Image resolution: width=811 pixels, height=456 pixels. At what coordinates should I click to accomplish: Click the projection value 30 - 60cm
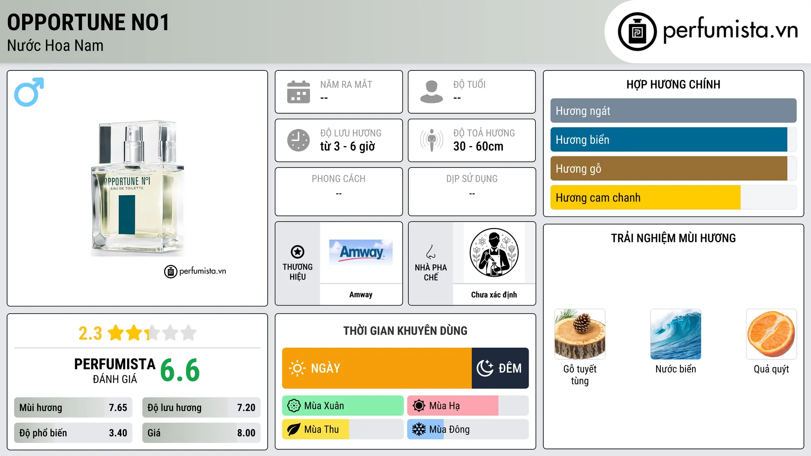tap(478, 146)
